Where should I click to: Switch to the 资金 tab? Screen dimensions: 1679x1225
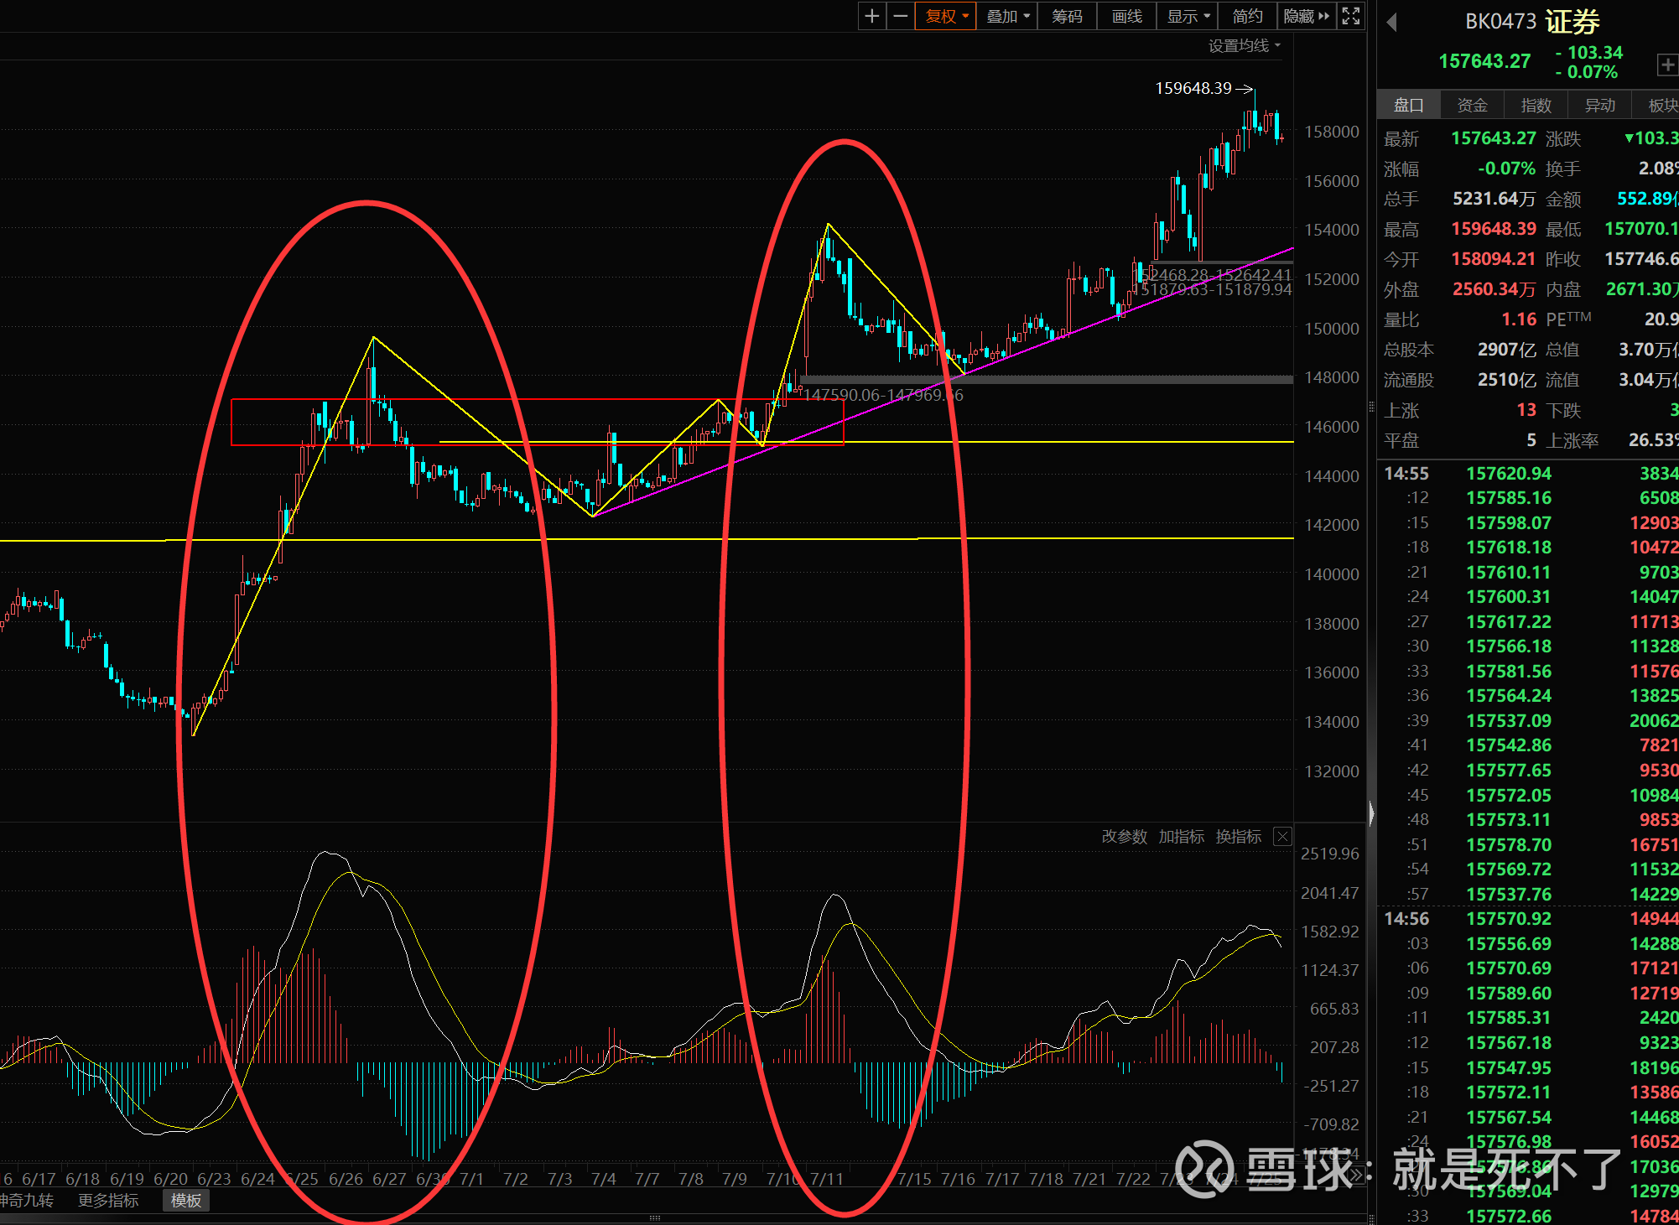tap(1472, 106)
